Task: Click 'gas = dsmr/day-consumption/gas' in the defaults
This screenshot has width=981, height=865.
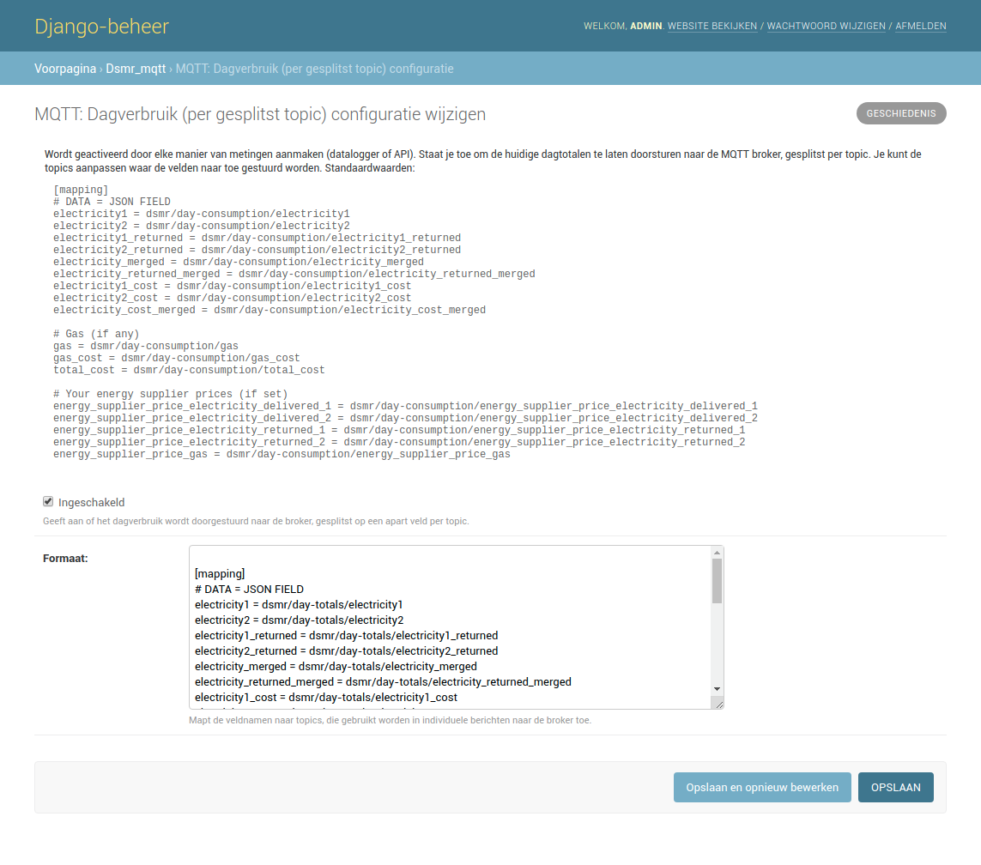Action: (146, 346)
